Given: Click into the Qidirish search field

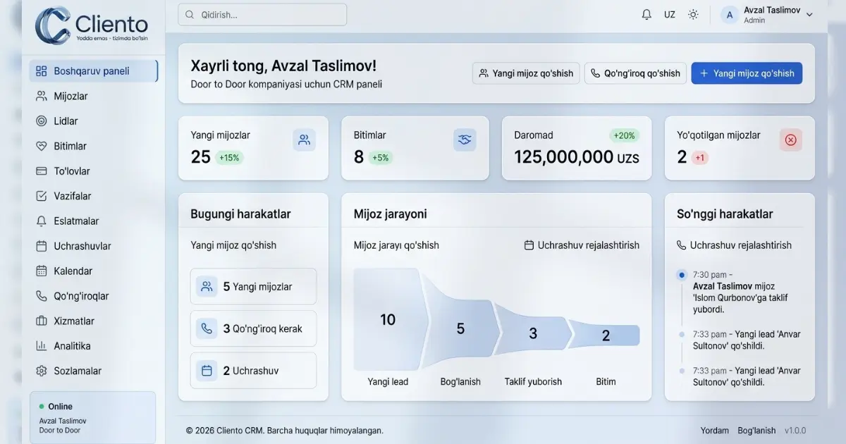Looking at the screenshot, I should click(262, 15).
